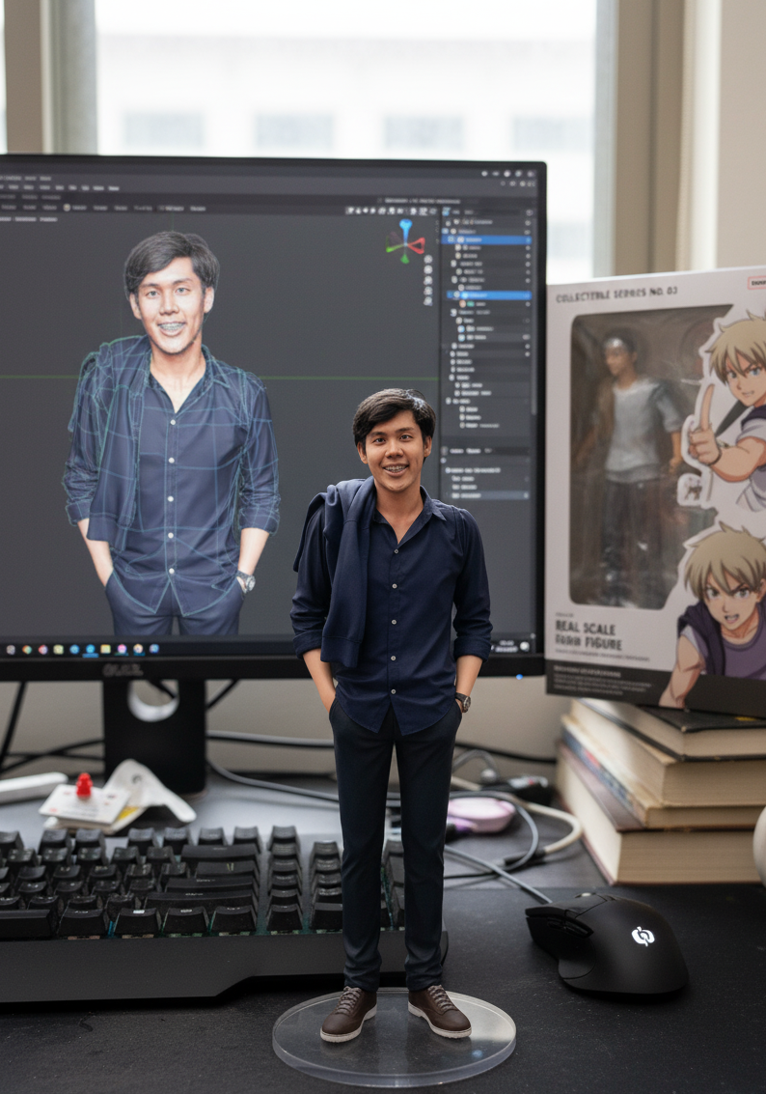Click the green Y axis at gizmo bottom
Screen dimensions: 766x1094
coord(406,259)
